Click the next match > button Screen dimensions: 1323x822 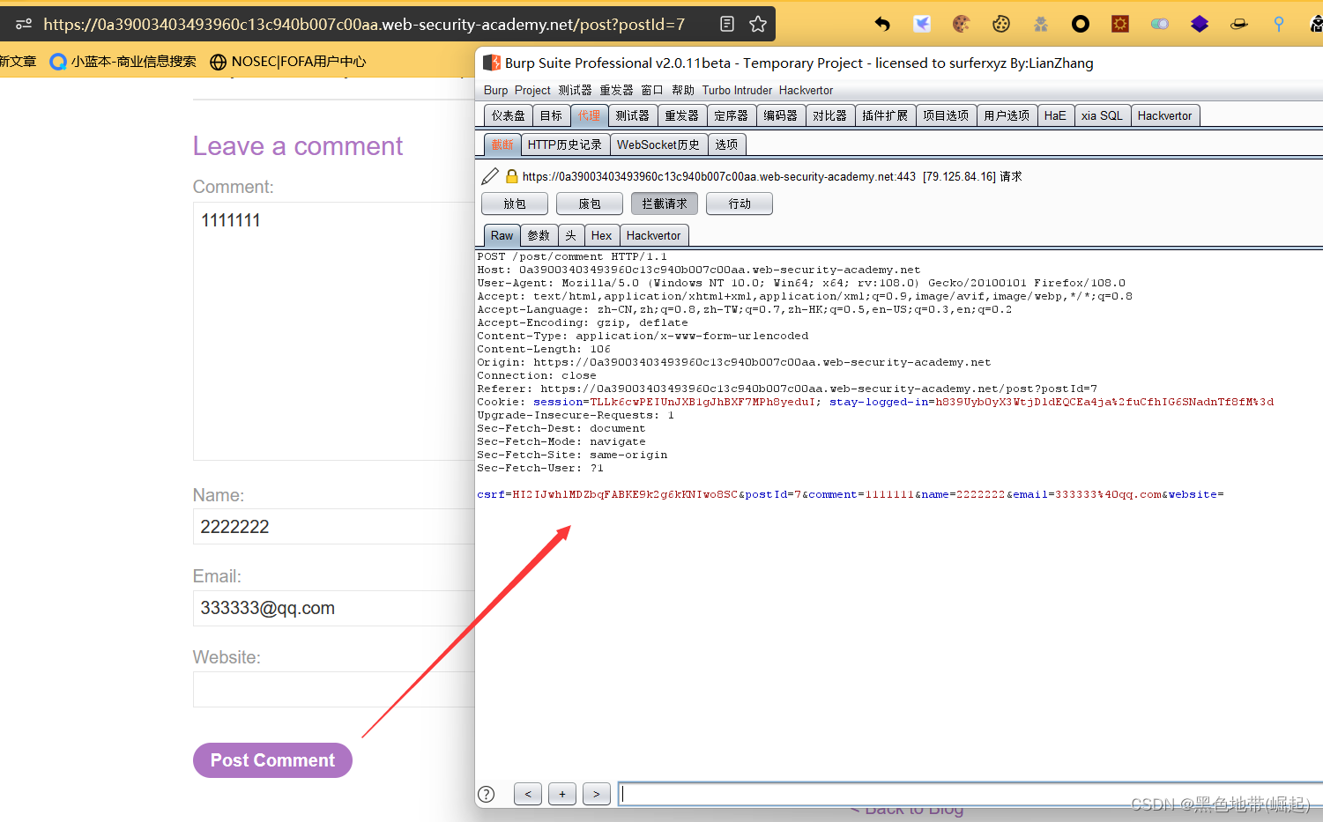597,794
